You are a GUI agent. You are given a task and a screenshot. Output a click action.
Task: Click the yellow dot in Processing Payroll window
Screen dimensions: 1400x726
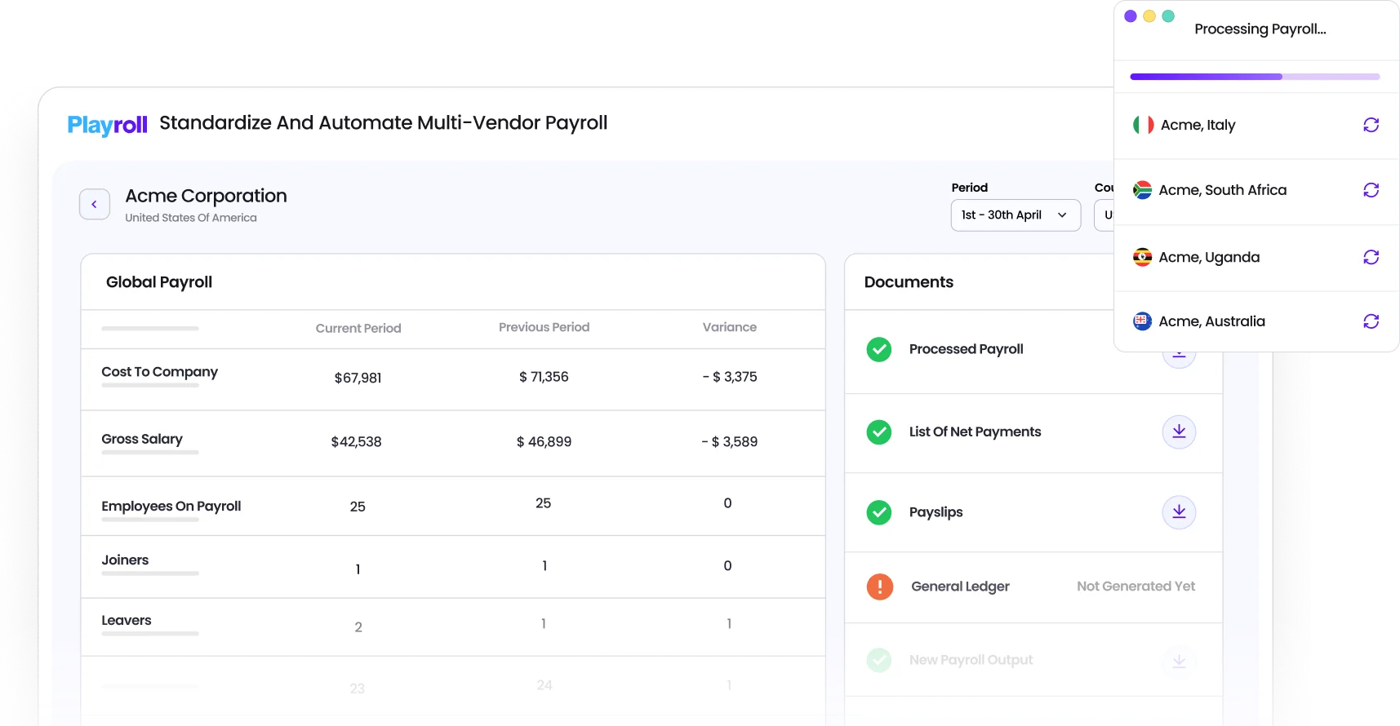point(1149,16)
